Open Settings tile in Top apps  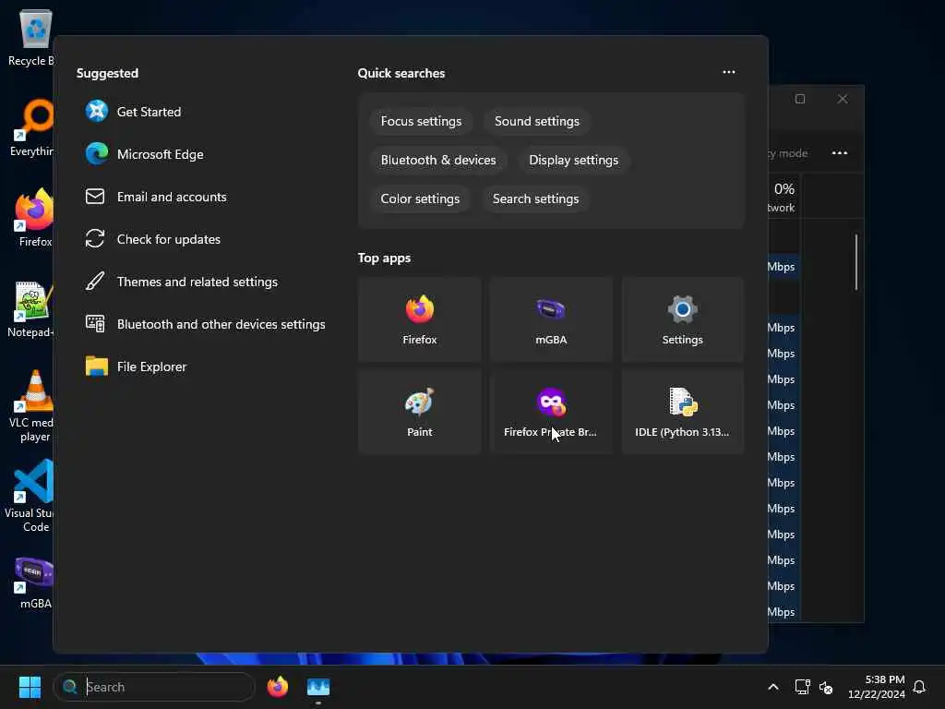(x=682, y=319)
